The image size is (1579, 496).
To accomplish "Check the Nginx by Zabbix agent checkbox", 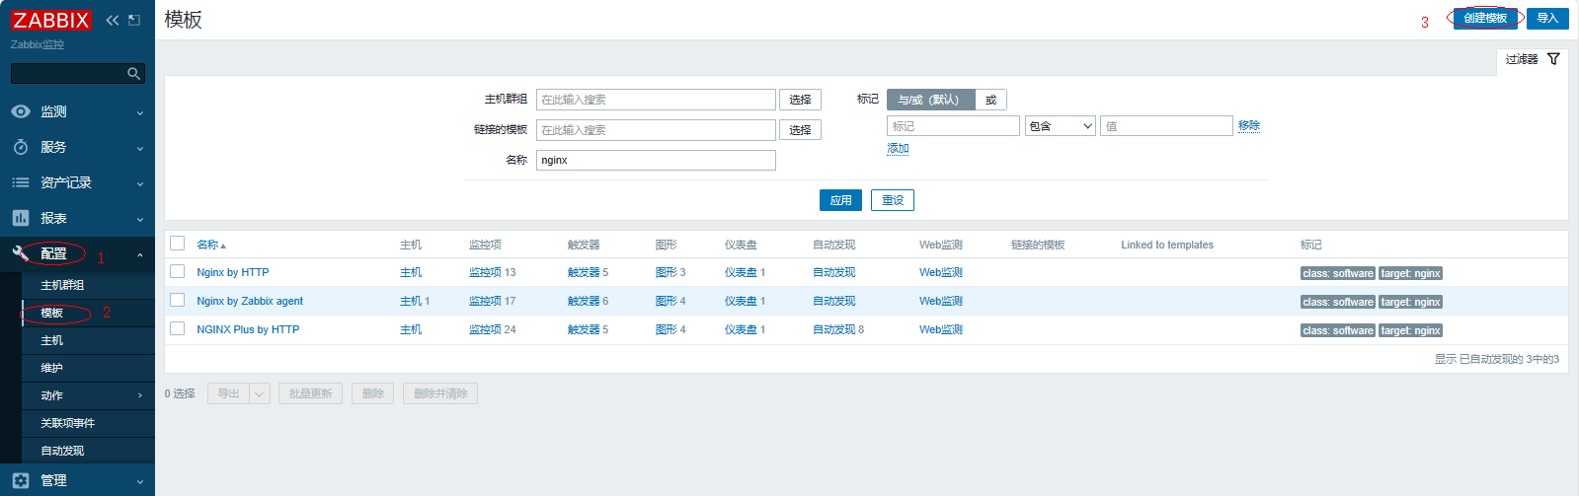I will (178, 300).
